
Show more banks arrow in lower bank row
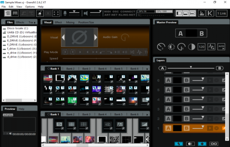[x=147, y=115]
